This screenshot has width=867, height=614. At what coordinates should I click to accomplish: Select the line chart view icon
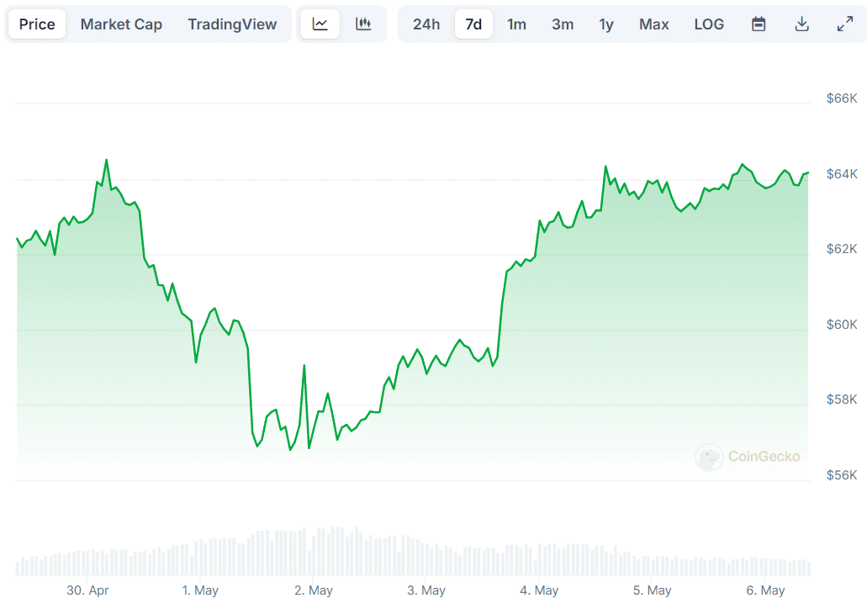tap(320, 24)
